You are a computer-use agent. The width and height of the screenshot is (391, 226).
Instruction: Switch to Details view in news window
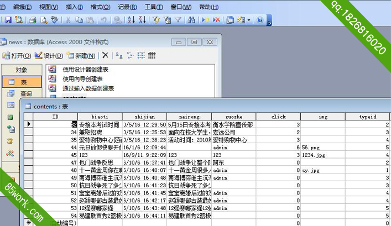[152, 55]
